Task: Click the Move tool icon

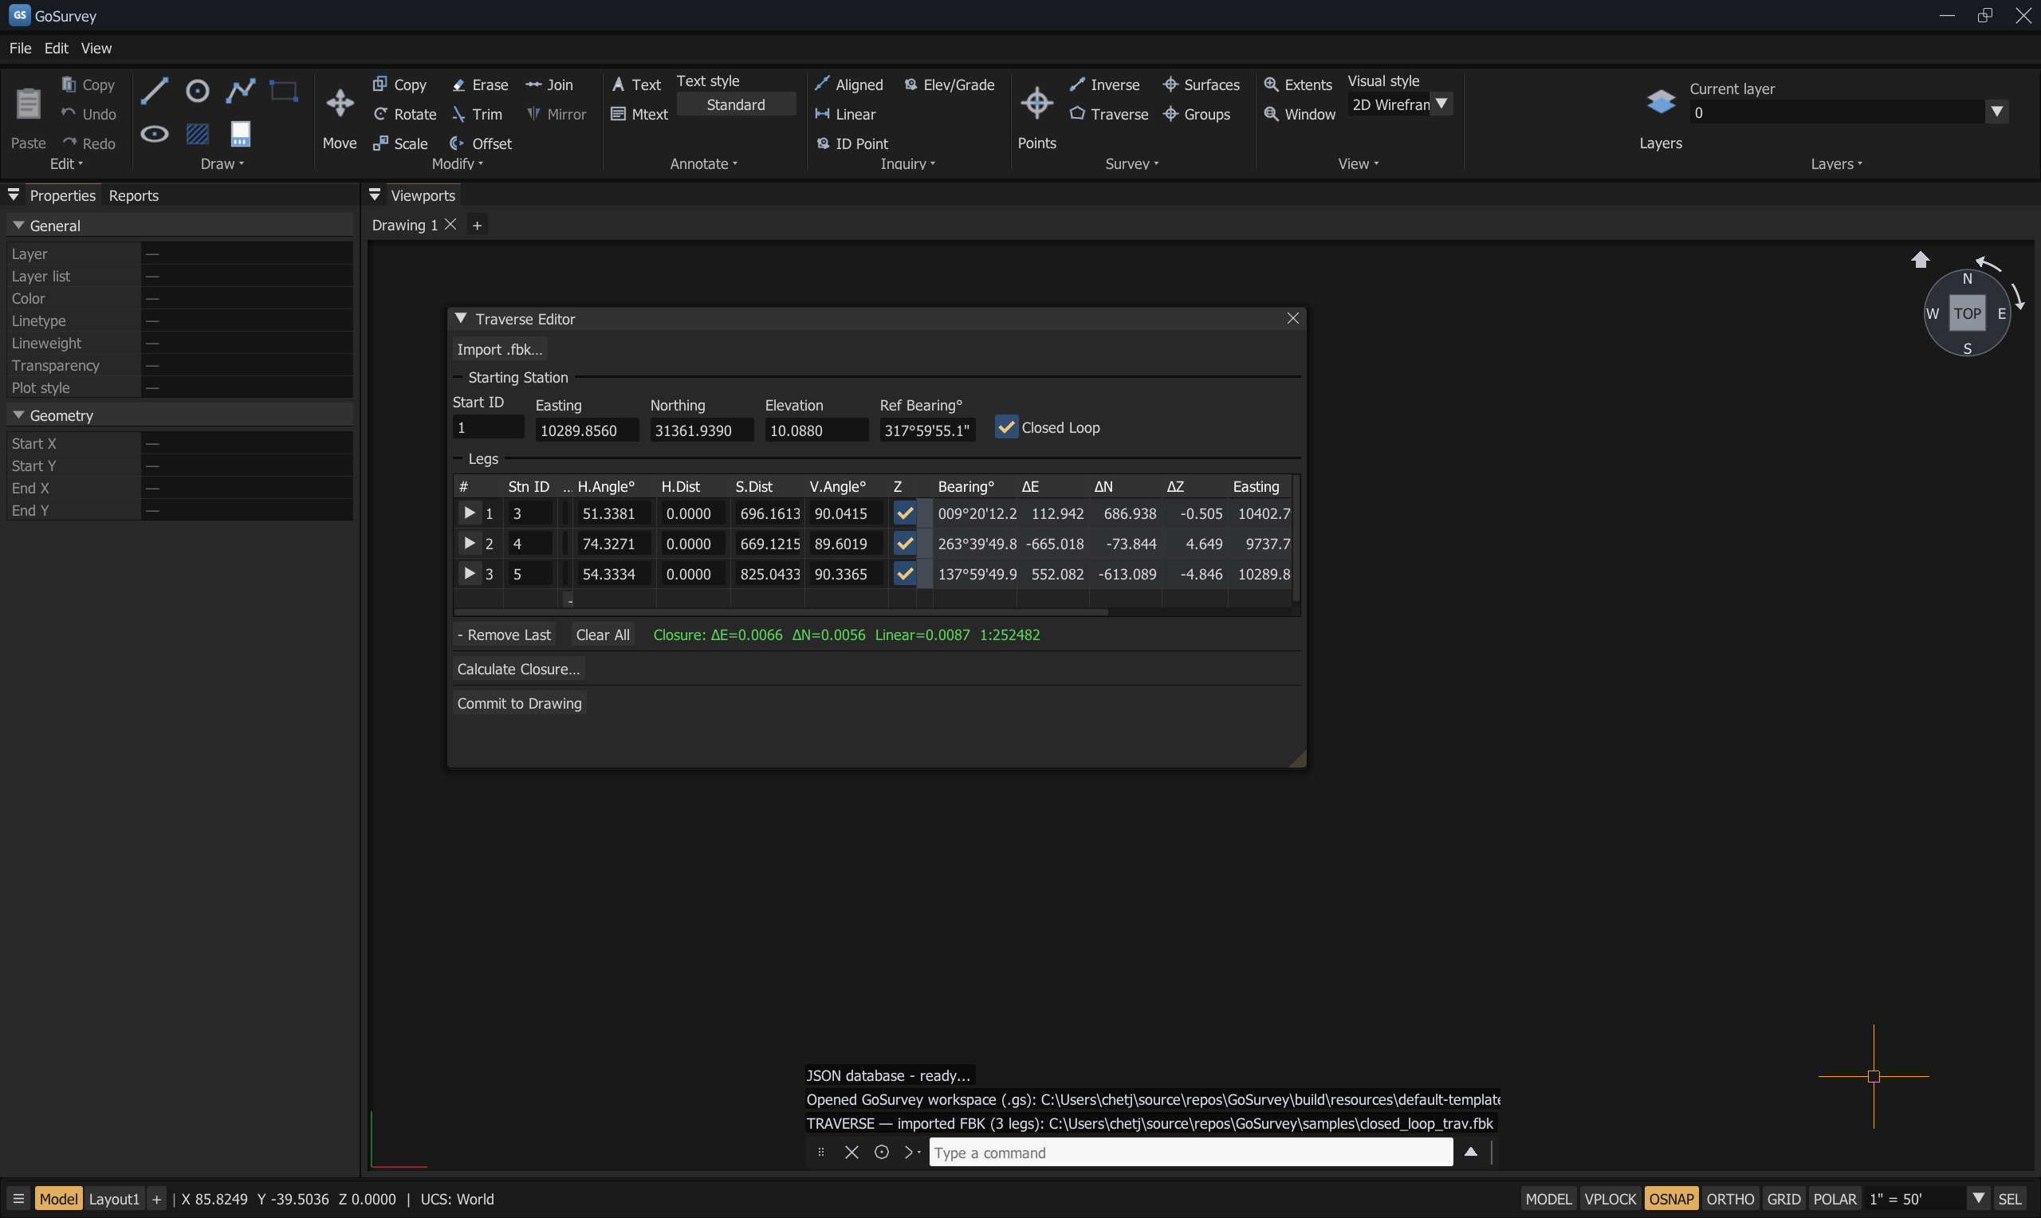Action: tap(340, 104)
